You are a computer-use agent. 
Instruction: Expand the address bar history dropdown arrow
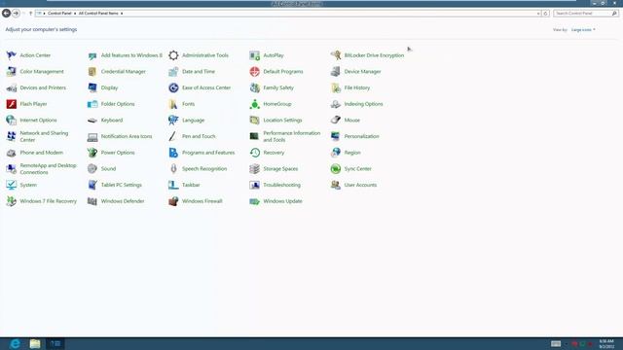pos(538,14)
